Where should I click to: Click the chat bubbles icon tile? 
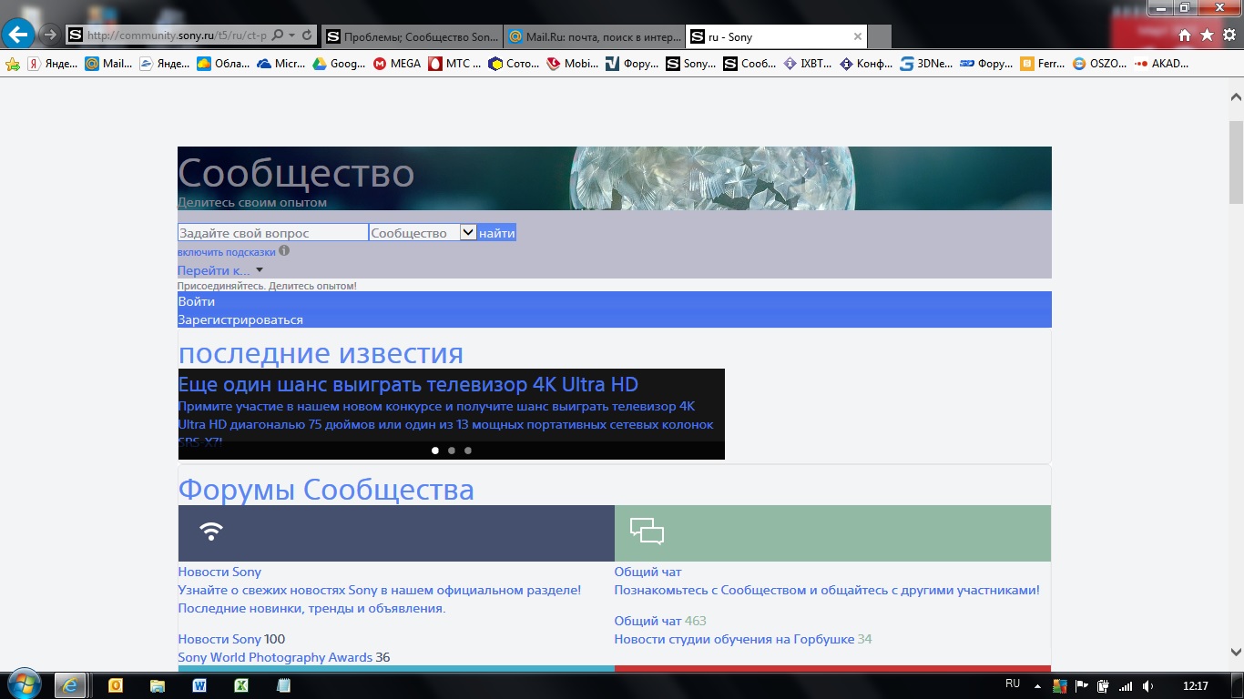click(647, 532)
